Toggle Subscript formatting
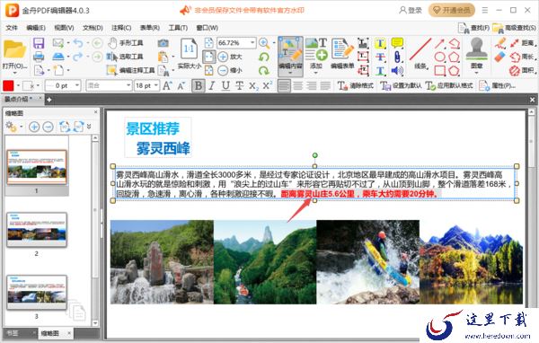Image resolution: width=539 pixels, height=343 pixels. [x=253, y=86]
